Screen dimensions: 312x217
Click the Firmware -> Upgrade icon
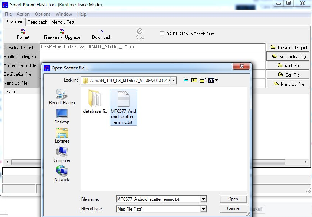coord(62,31)
